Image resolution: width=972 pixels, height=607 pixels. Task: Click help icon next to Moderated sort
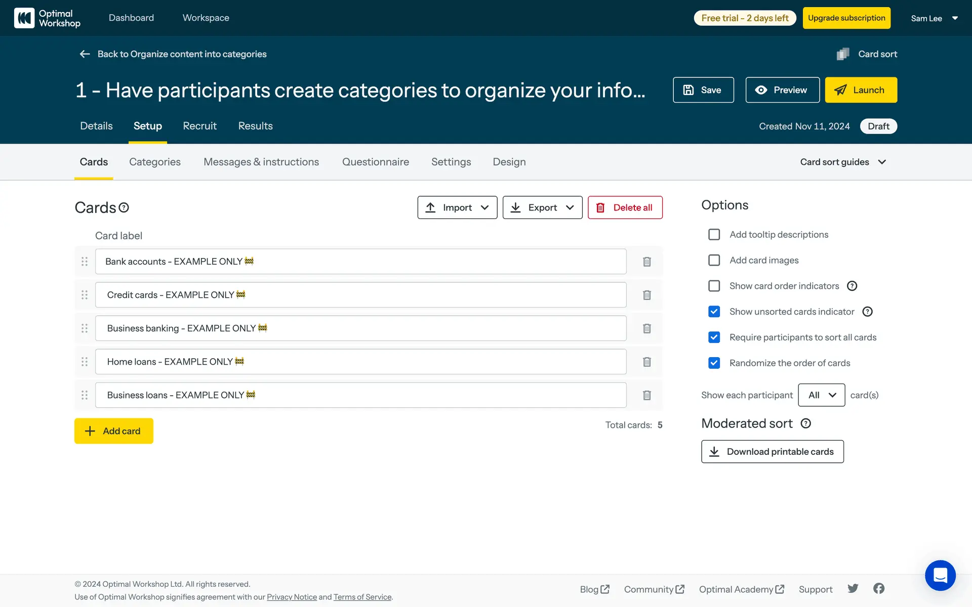tap(805, 423)
